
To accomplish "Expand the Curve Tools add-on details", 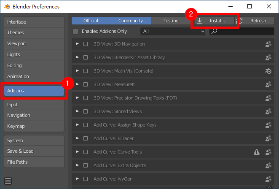I will pos(78,151).
